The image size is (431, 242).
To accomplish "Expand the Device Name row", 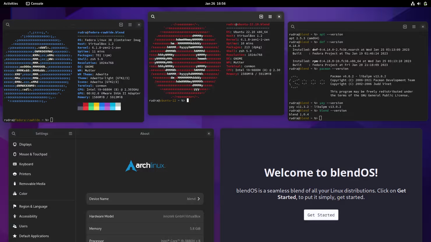I will click(199, 199).
